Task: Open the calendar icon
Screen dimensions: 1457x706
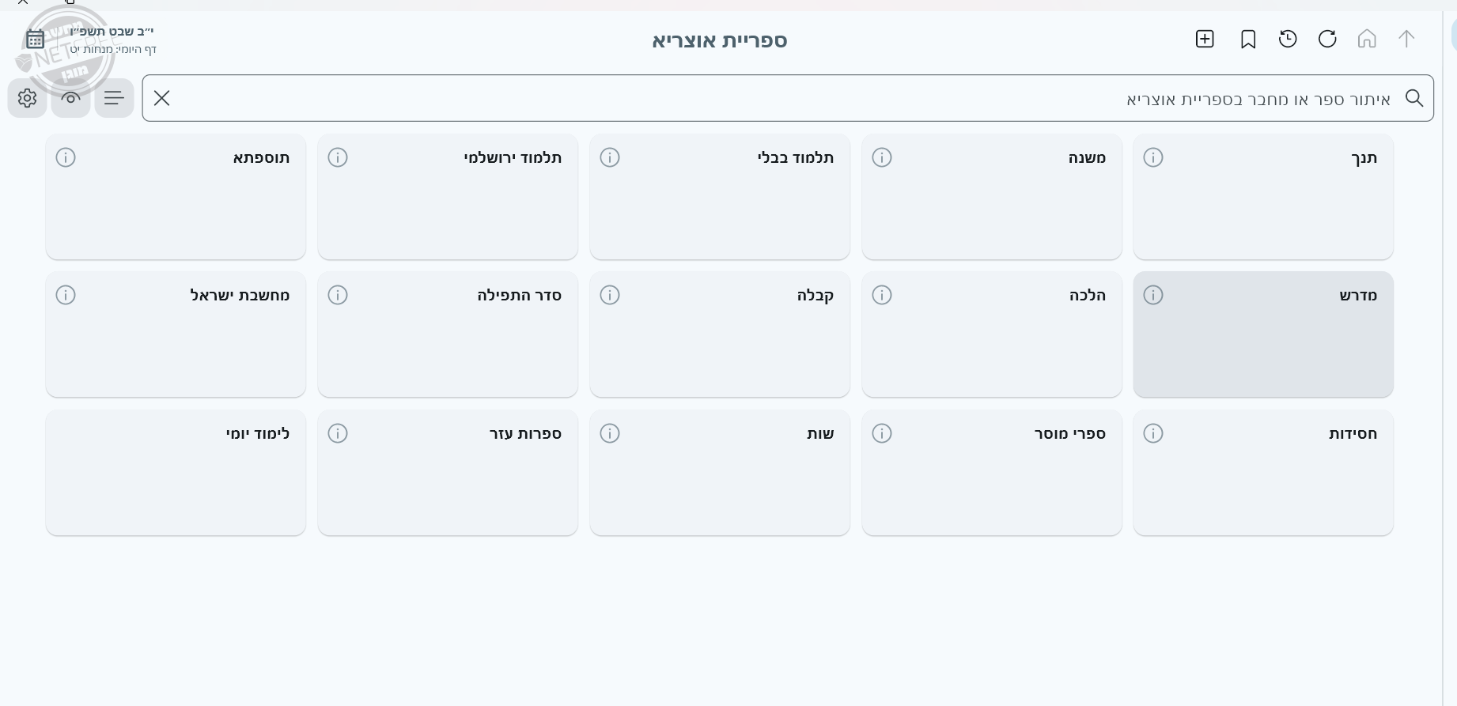Action: click(36, 39)
